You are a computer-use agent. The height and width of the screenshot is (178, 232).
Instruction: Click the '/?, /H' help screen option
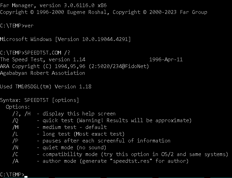64,114
